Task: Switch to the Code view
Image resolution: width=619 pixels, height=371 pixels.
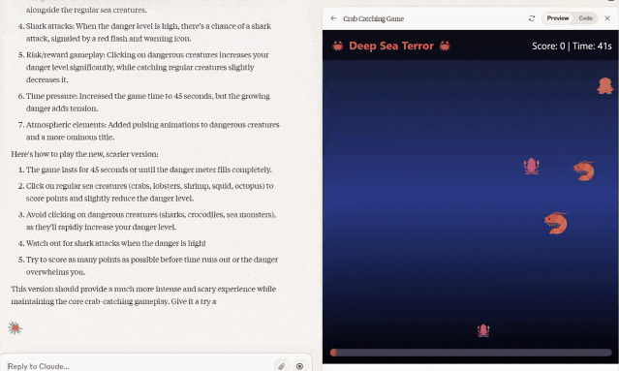Action: [x=585, y=18]
